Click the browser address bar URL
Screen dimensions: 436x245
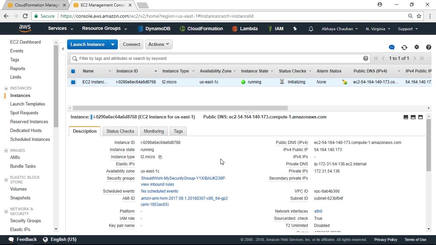(157, 16)
